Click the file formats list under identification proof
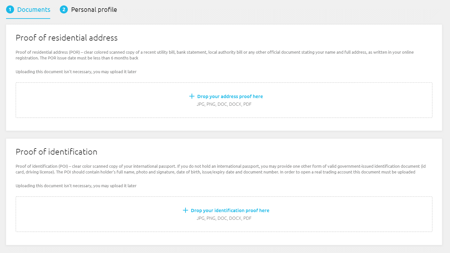Screen dimensions: 450x253 pyautogui.click(x=224, y=218)
